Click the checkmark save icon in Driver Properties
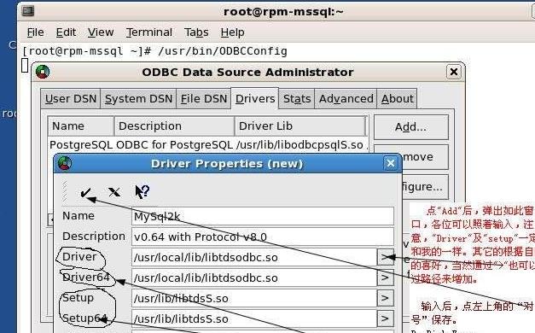The width and height of the screenshot is (535, 333). [85, 192]
